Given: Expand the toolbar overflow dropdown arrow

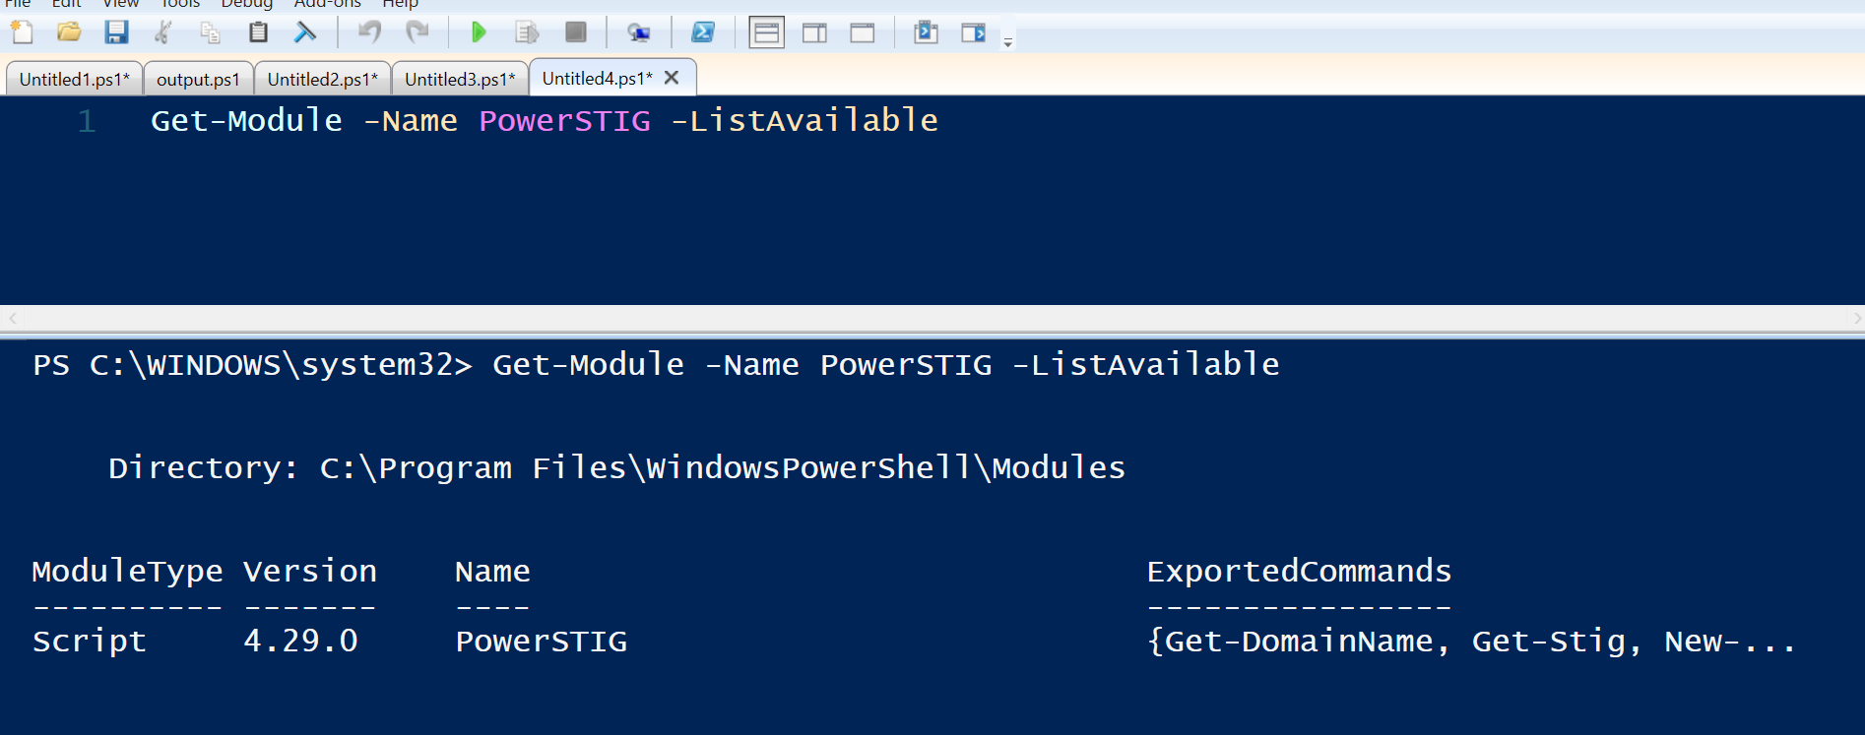Looking at the screenshot, I should (x=1006, y=40).
